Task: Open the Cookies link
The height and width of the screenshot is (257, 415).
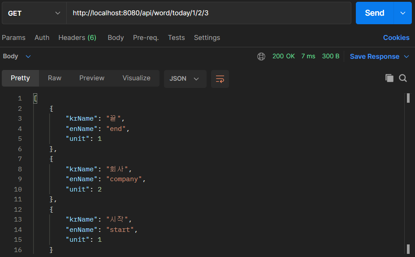Action: pos(396,38)
